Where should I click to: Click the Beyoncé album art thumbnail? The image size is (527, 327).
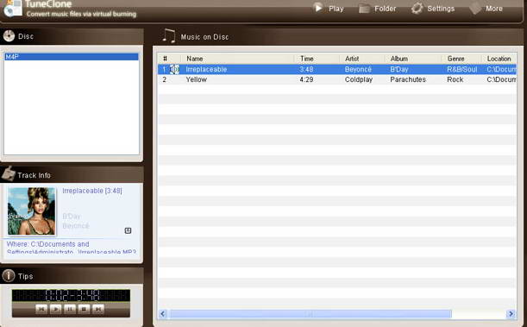(32, 211)
